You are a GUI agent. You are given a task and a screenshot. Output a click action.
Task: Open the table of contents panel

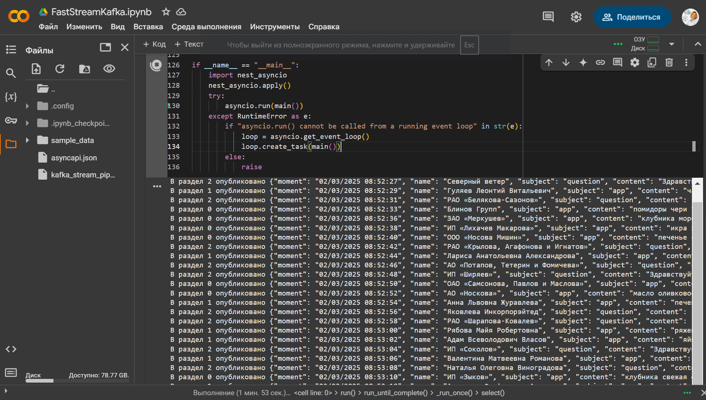click(x=11, y=49)
